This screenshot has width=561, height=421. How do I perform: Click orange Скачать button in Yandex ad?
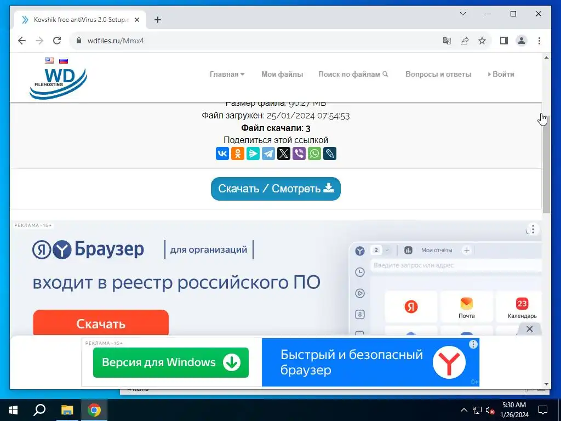click(101, 323)
